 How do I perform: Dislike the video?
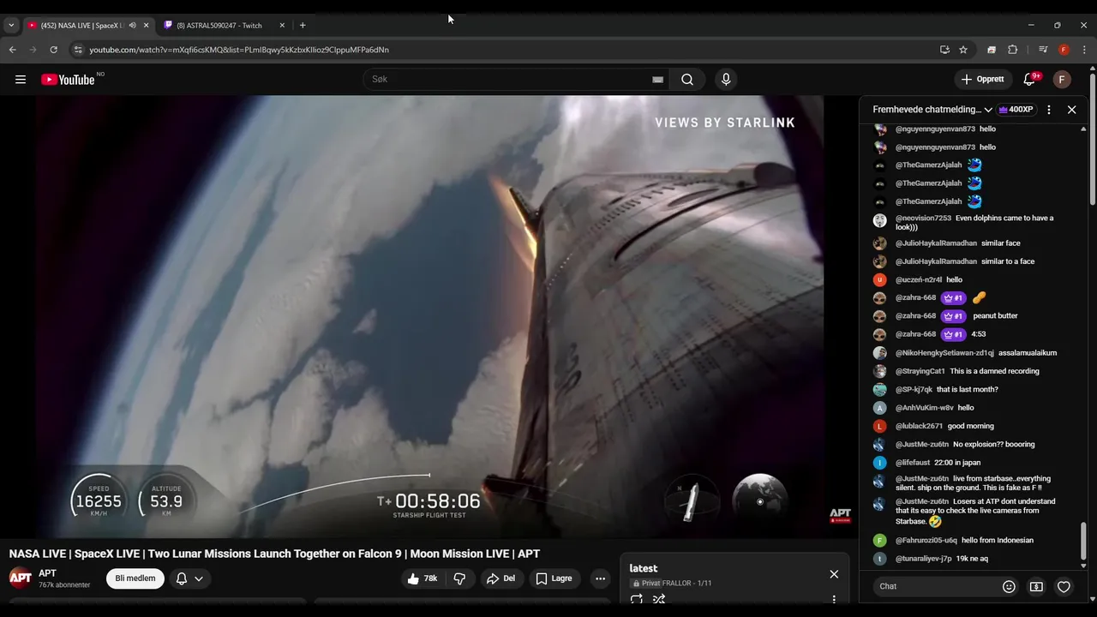click(459, 578)
